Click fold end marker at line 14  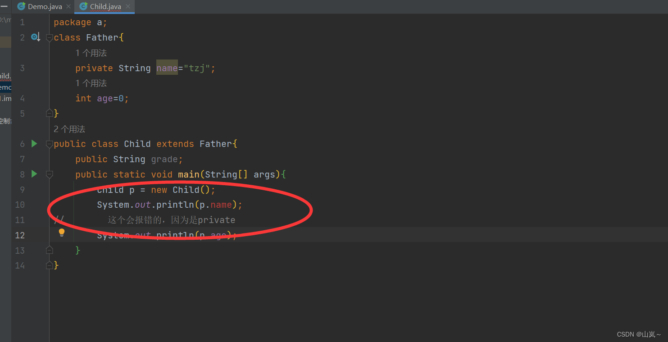pos(50,265)
